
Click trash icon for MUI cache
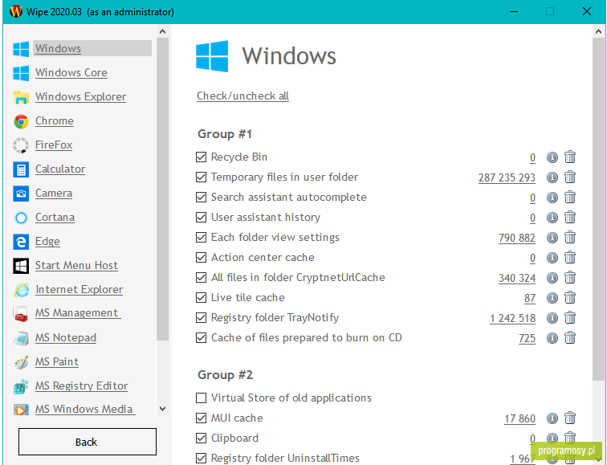[x=570, y=418]
